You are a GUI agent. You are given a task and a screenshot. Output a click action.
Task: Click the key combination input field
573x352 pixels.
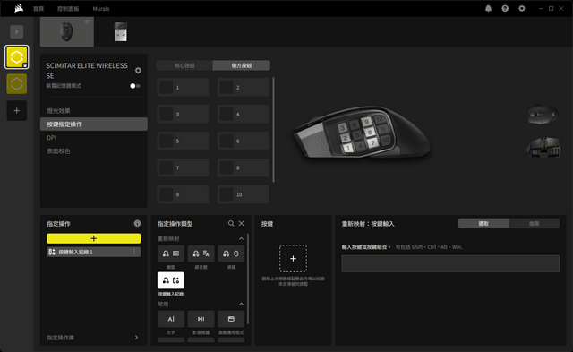click(x=450, y=263)
